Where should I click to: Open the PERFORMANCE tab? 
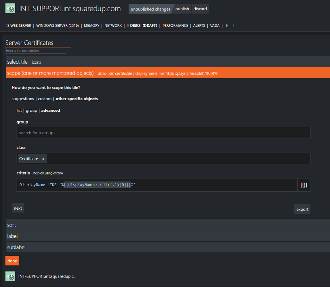tap(175, 25)
